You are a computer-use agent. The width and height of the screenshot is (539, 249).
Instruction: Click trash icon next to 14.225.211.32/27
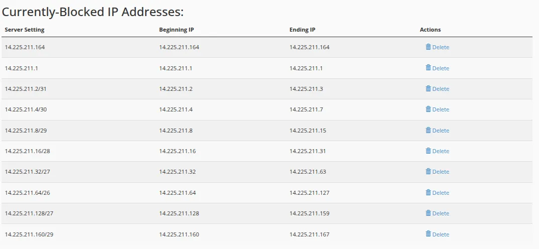pyautogui.click(x=428, y=171)
